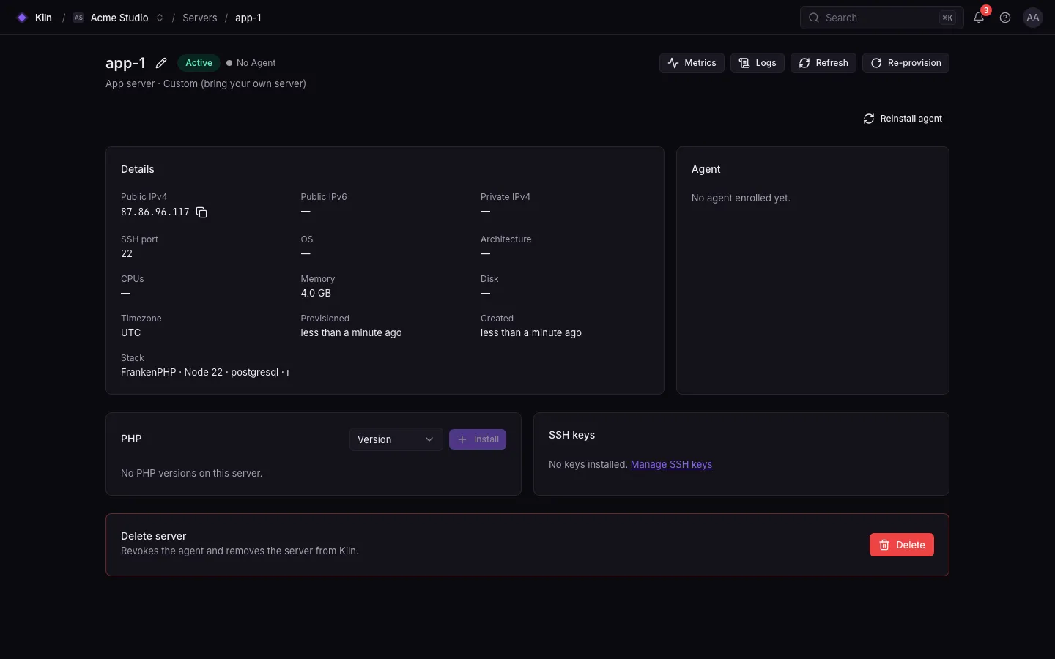Open the Metrics view
This screenshot has width=1055, height=659.
692,63
